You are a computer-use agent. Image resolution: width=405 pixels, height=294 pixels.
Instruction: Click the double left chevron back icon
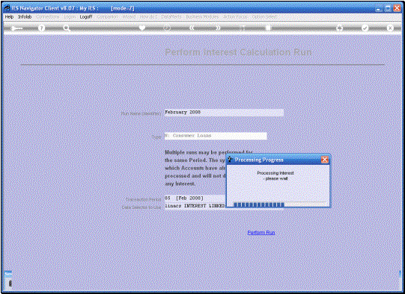tap(192, 28)
